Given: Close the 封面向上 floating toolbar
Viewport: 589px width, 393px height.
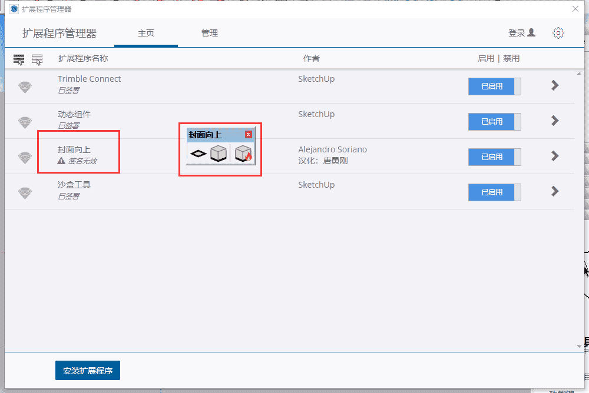Looking at the screenshot, I should click(249, 134).
